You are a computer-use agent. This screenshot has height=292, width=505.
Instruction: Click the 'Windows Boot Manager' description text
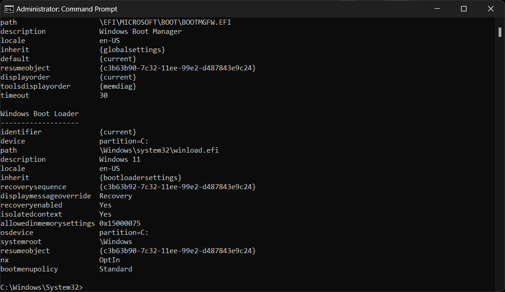(140, 32)
